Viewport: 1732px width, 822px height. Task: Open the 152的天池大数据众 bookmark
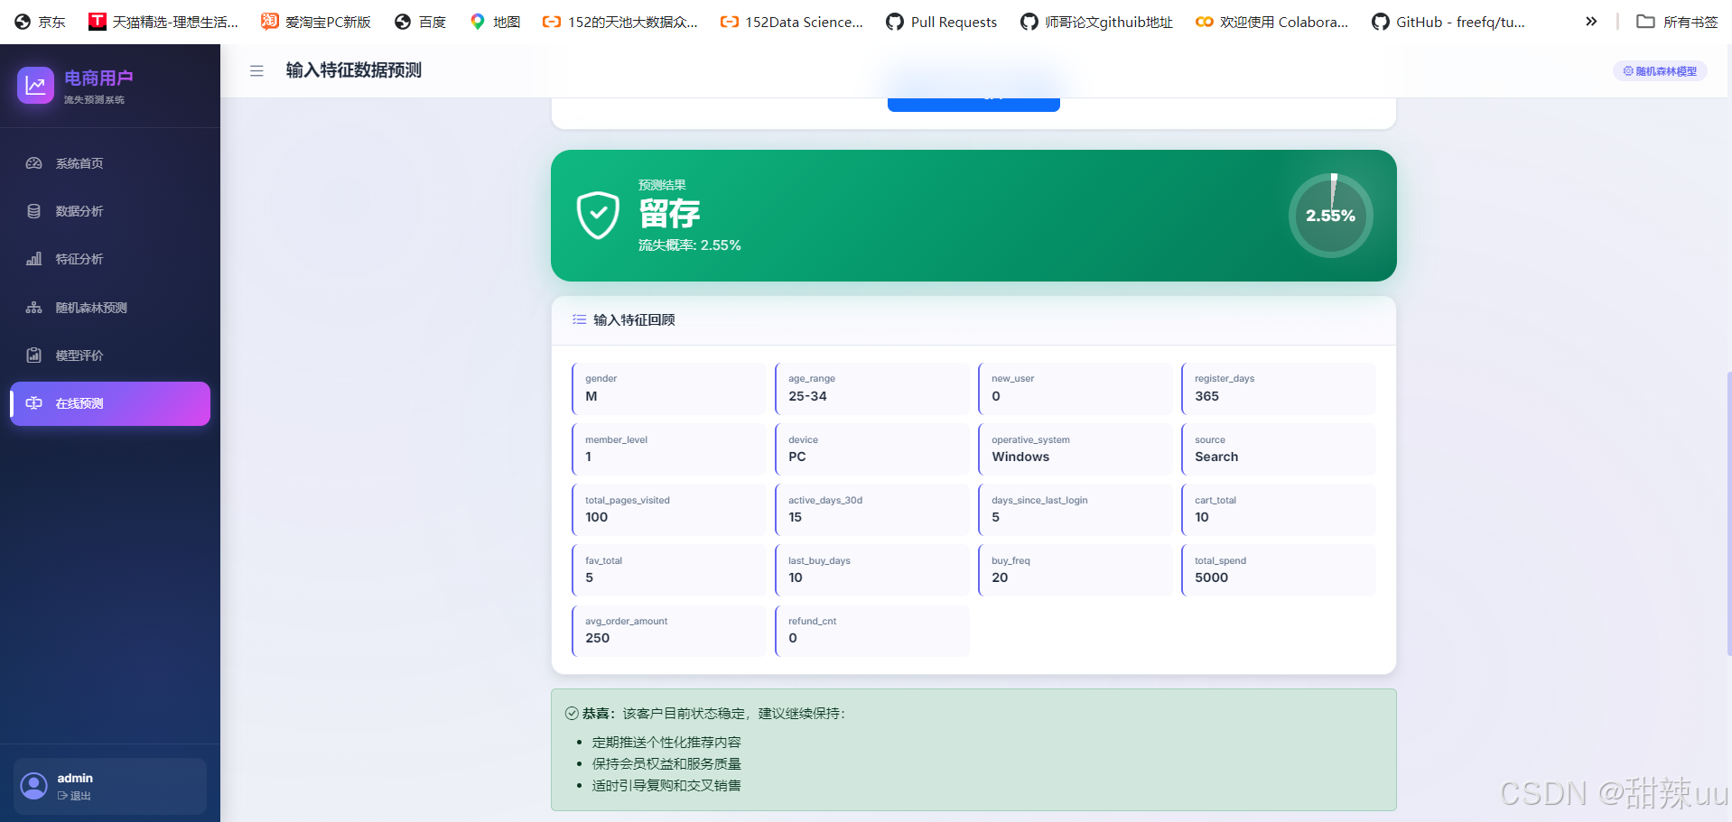(x=619, y=22)
